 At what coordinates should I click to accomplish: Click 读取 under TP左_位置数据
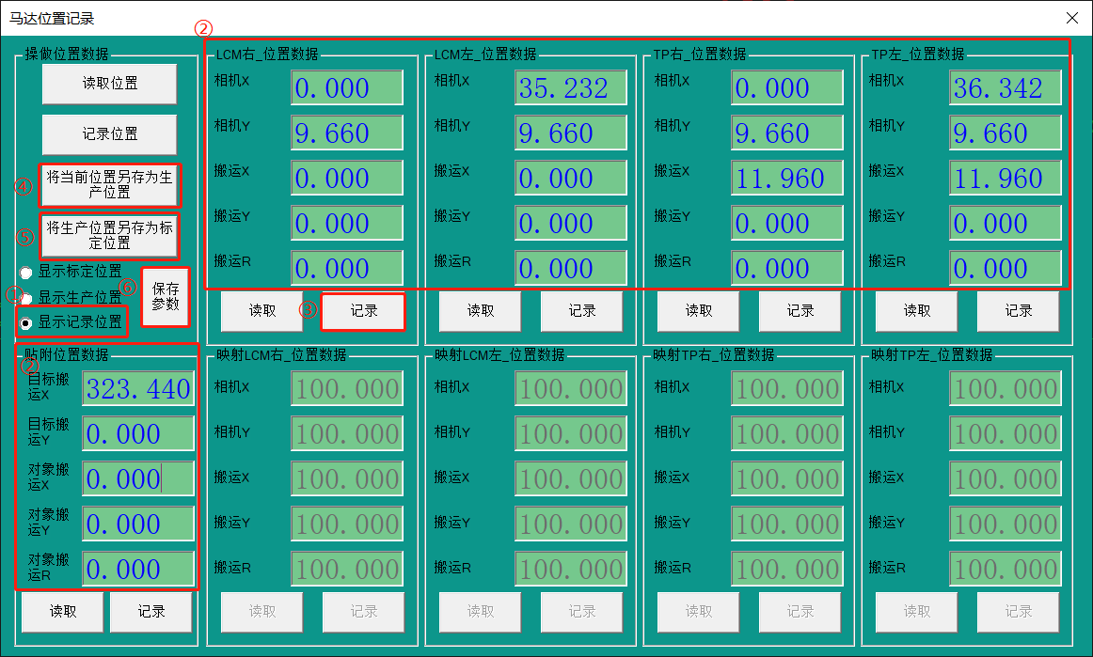tap(917, 311)
